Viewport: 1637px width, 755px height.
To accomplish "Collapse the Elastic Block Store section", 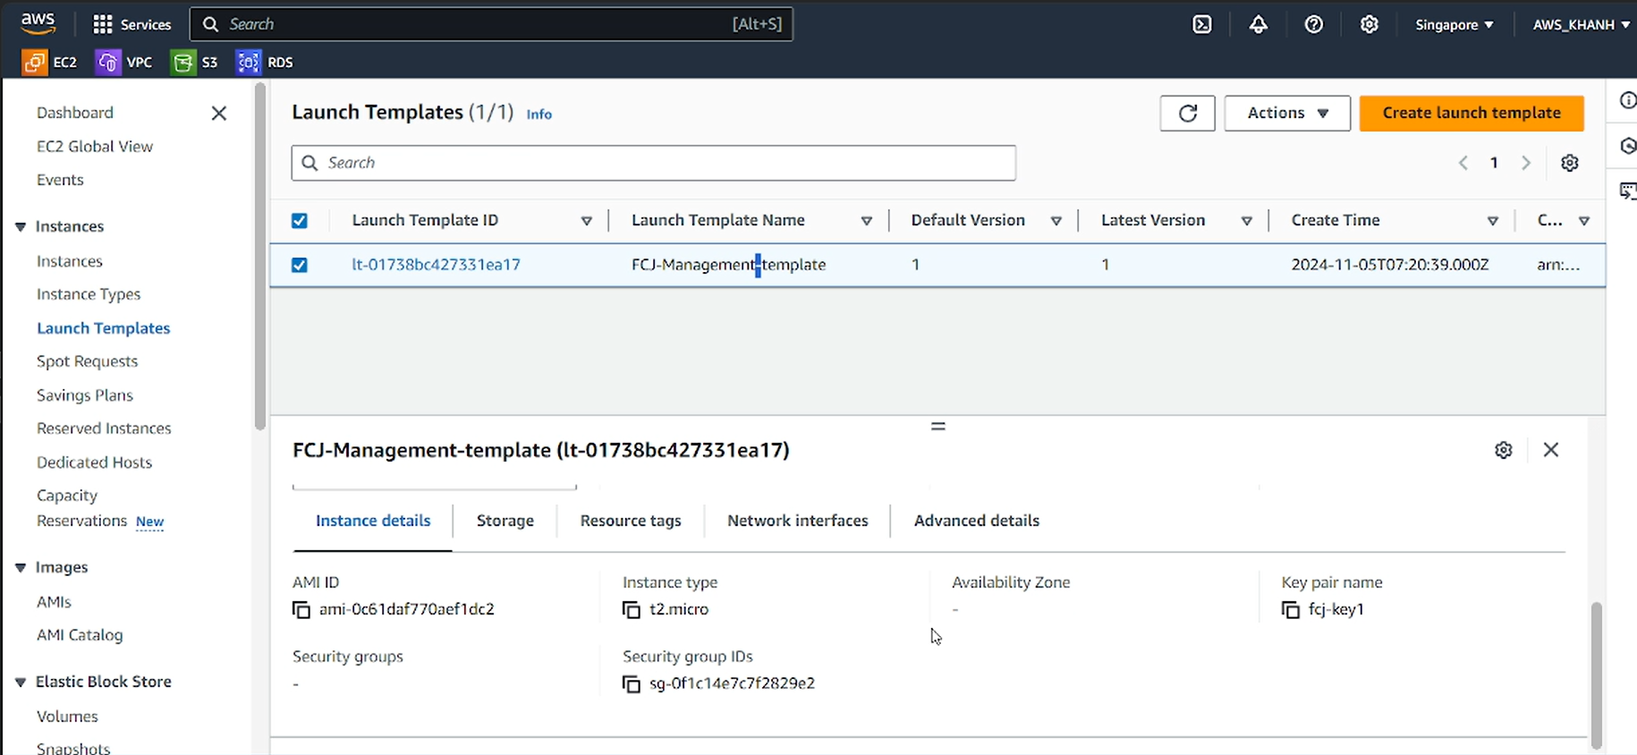I will tap(21, 683).
